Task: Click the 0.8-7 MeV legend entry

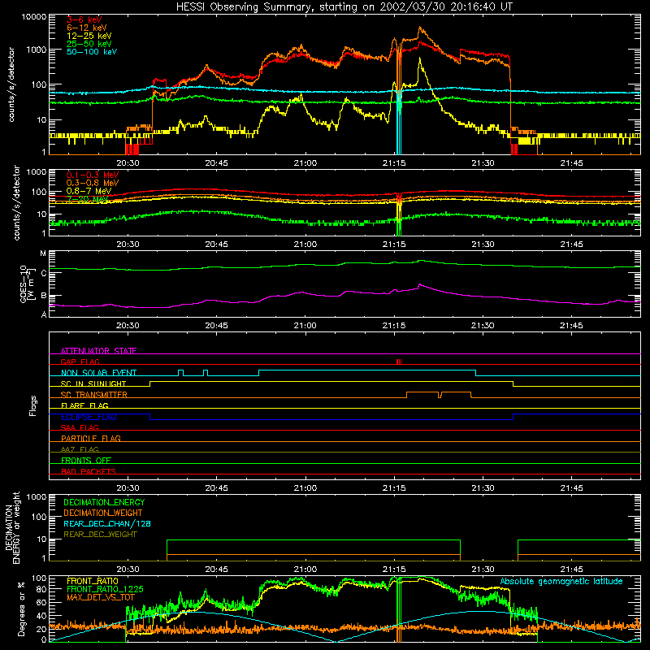Action: tap(89, 191)
